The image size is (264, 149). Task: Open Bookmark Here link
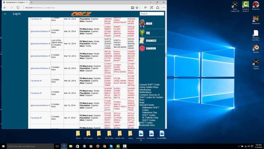pyautogui.click(x=147, y=125)
